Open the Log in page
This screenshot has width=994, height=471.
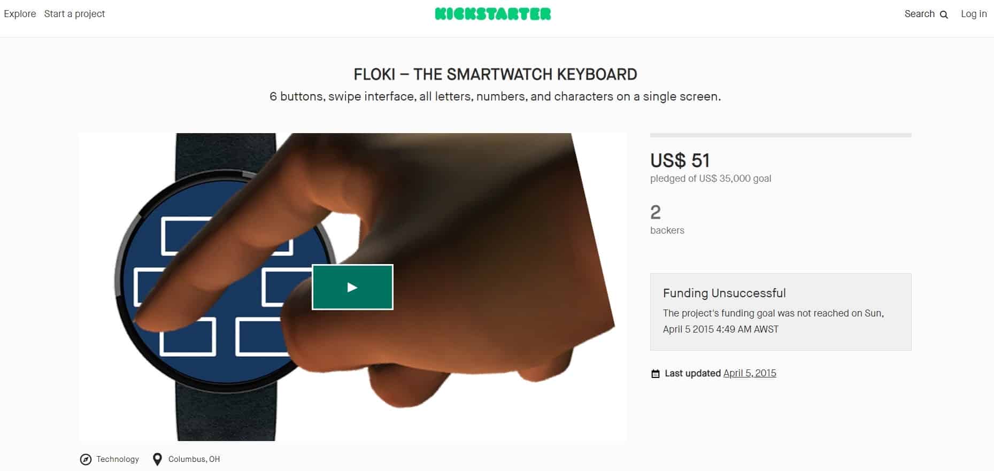coord(974,14)
